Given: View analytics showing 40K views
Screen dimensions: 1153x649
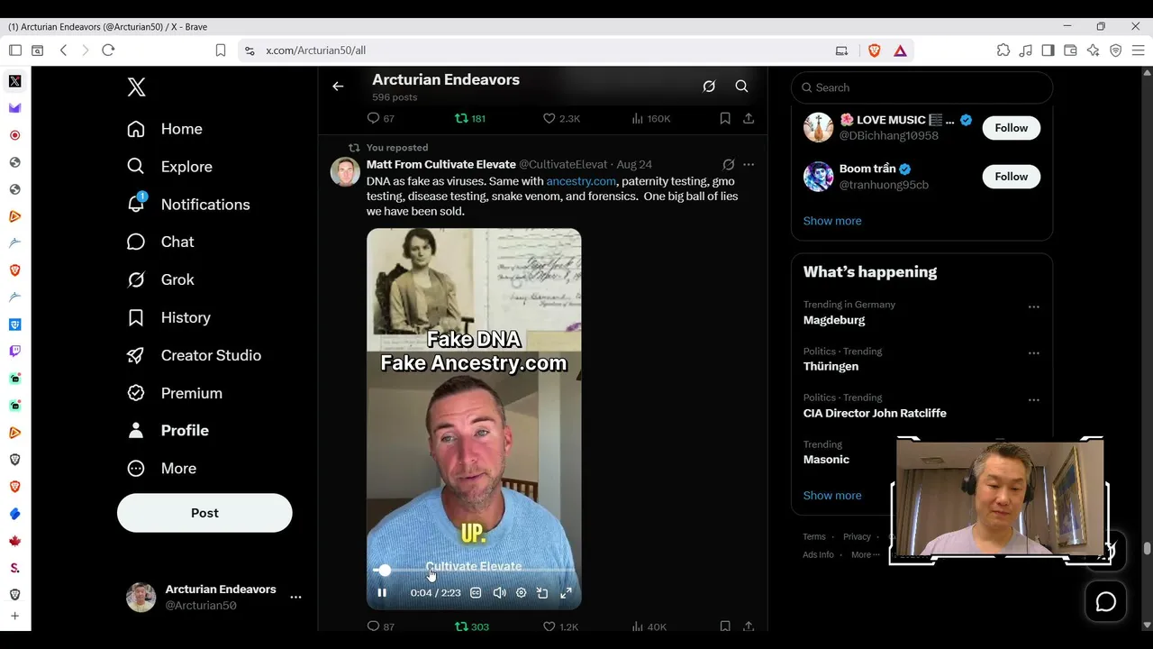Looking at the screenshot, I should coord(649,626).
